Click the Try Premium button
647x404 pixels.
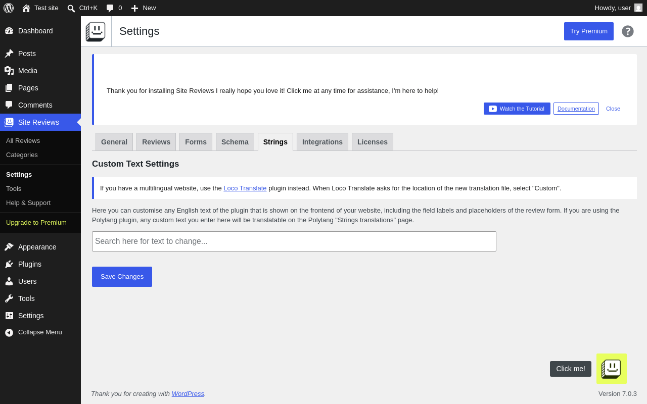pyautogui.click(x=589, y=31)
